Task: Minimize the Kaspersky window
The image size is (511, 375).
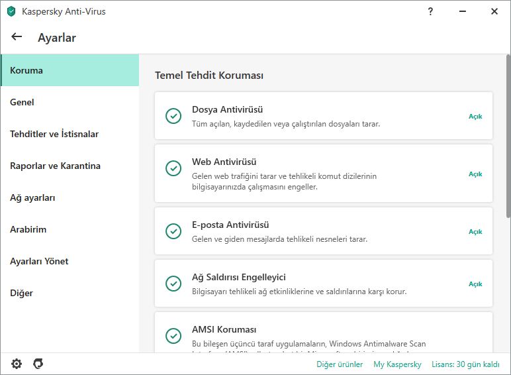Action: [462, 11]
